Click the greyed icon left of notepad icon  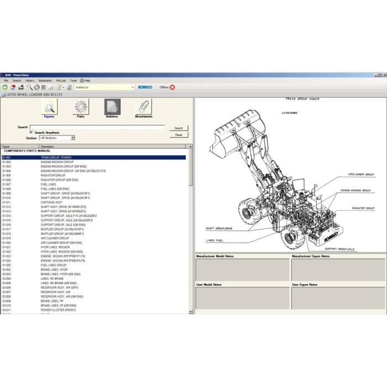click(51, 87)
